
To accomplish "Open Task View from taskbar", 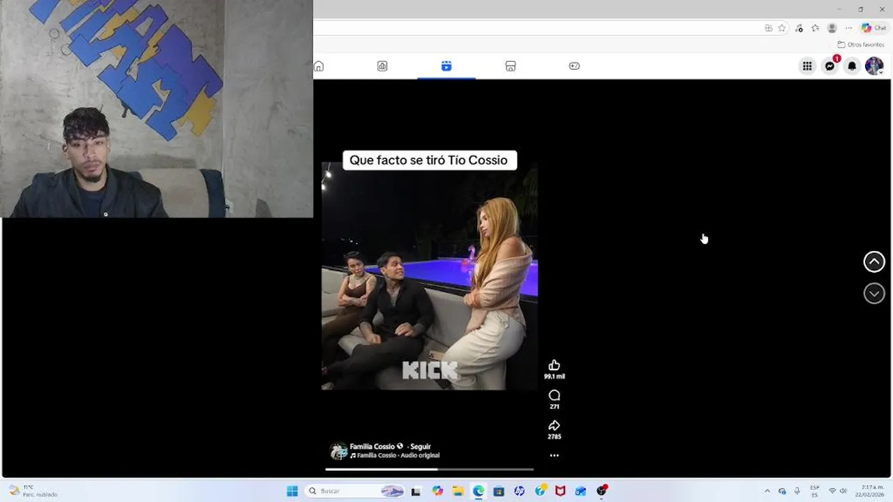I will pyautogui.click(x=416, y=491).
